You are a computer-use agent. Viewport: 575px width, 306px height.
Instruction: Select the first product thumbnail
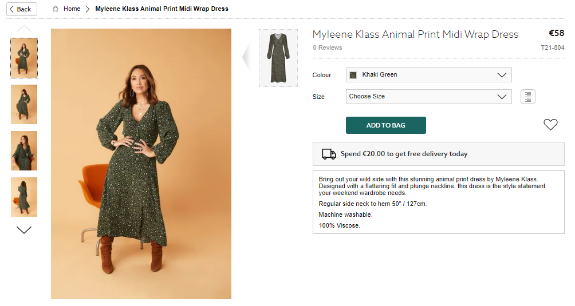pos(24,58)
